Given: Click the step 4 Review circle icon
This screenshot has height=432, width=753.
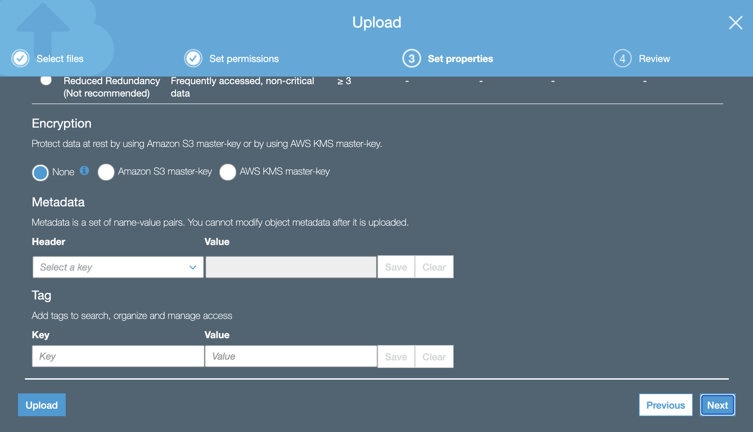Looking at the screenshot, I should tap(622, 58).
